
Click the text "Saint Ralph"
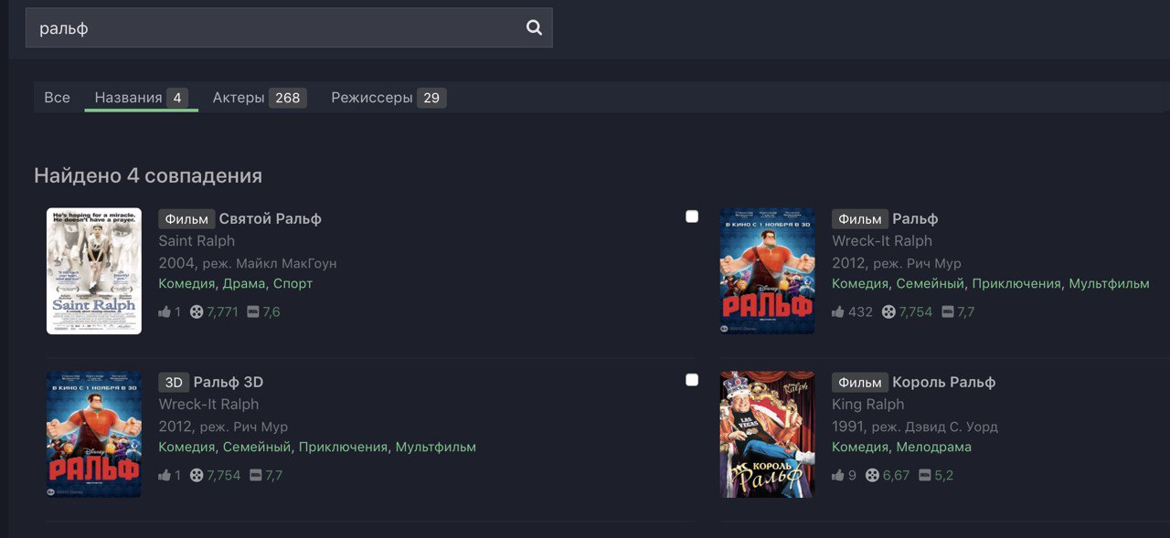pos(197,240)
